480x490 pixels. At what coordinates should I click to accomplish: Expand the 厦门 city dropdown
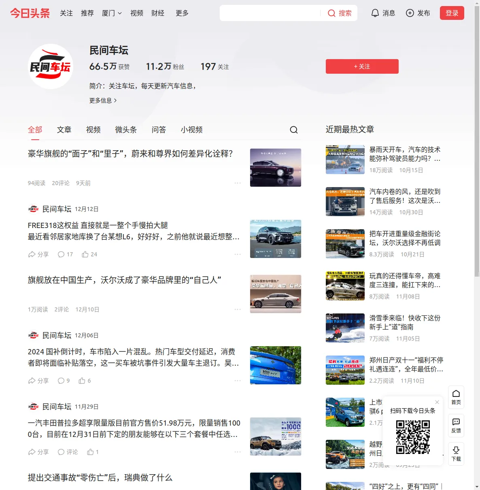coord(112,13)
